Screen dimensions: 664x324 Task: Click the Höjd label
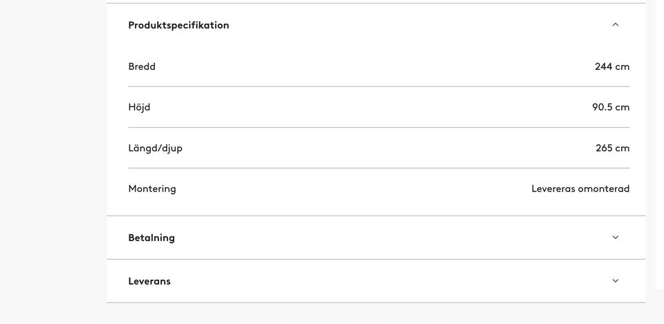139,107
